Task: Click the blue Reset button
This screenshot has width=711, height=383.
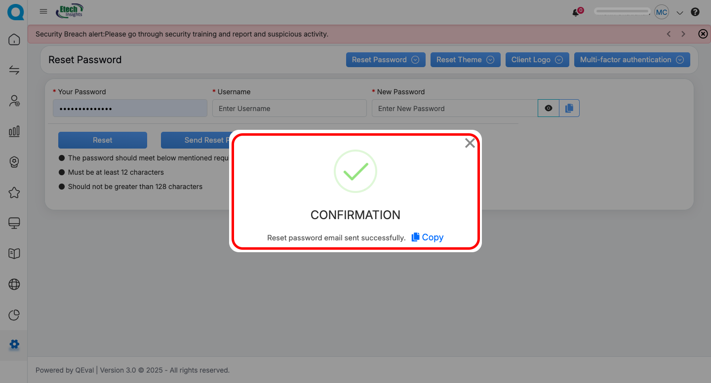Action: click(x=103, y=140)
